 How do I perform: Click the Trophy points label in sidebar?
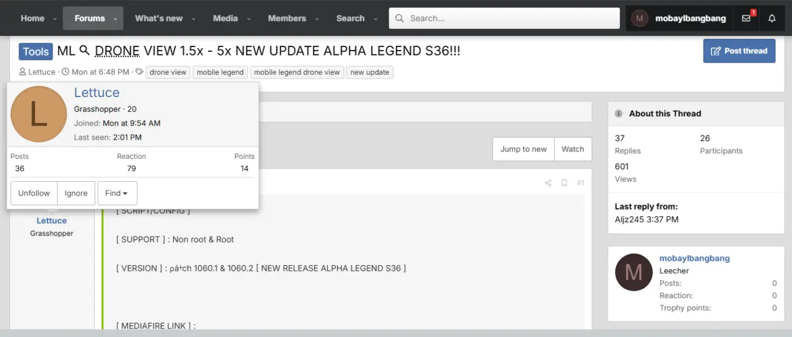click(x=686, y=308)
